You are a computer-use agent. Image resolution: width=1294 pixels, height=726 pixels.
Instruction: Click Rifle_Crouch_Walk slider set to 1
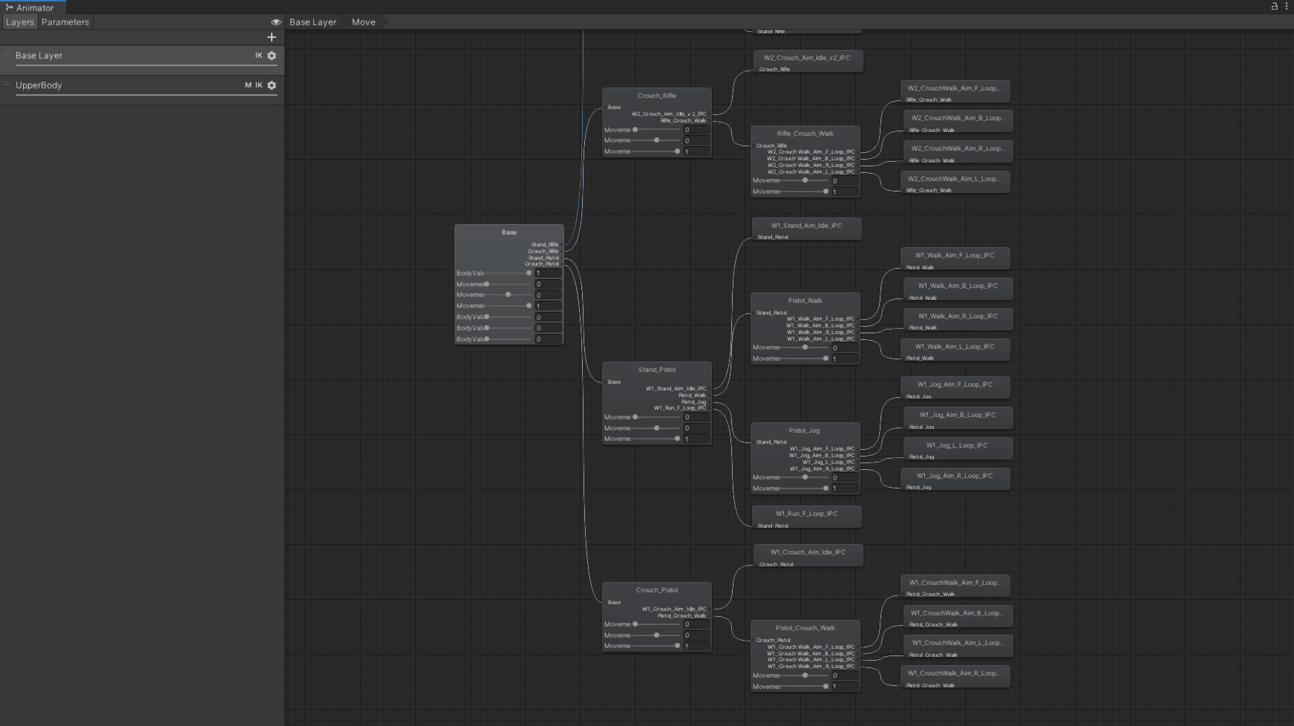coord(804,192)
